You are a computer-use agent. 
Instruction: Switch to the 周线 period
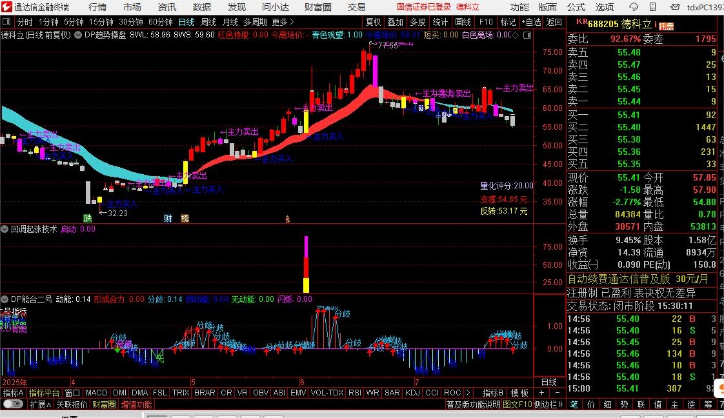tap(208, 22)
